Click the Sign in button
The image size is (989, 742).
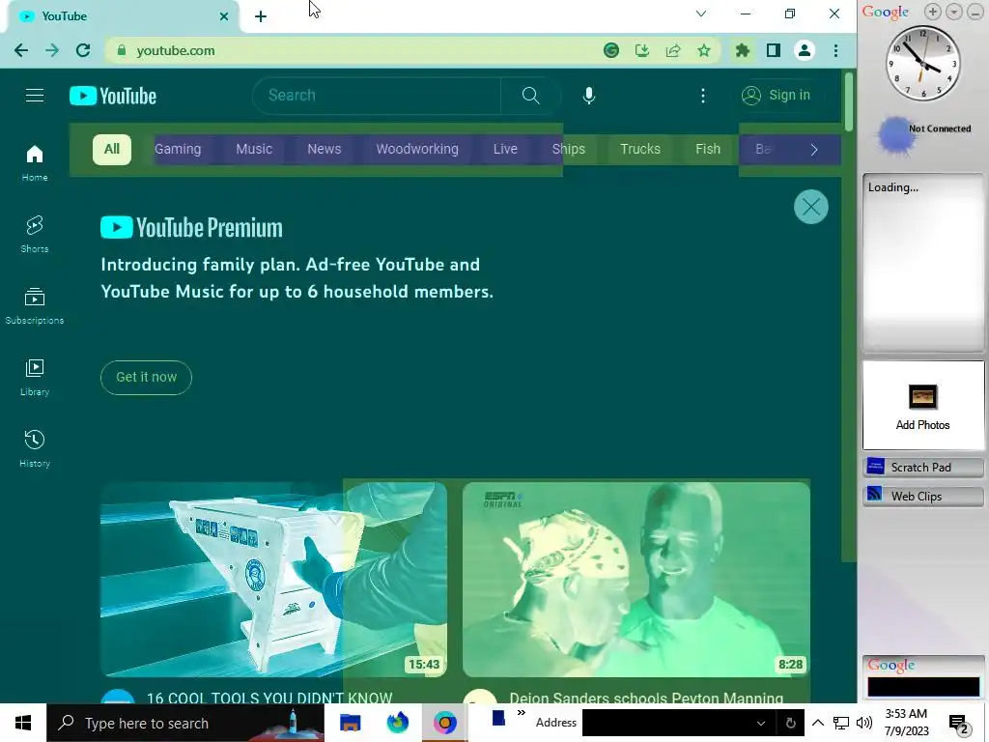click(x=777, y=96)
